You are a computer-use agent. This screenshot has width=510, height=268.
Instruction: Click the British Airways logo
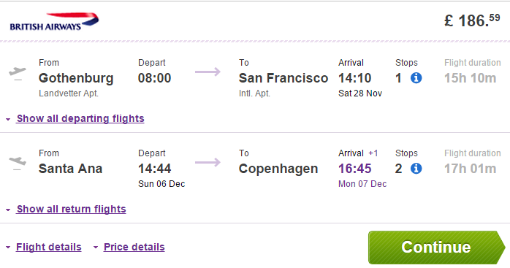point(54,21)
